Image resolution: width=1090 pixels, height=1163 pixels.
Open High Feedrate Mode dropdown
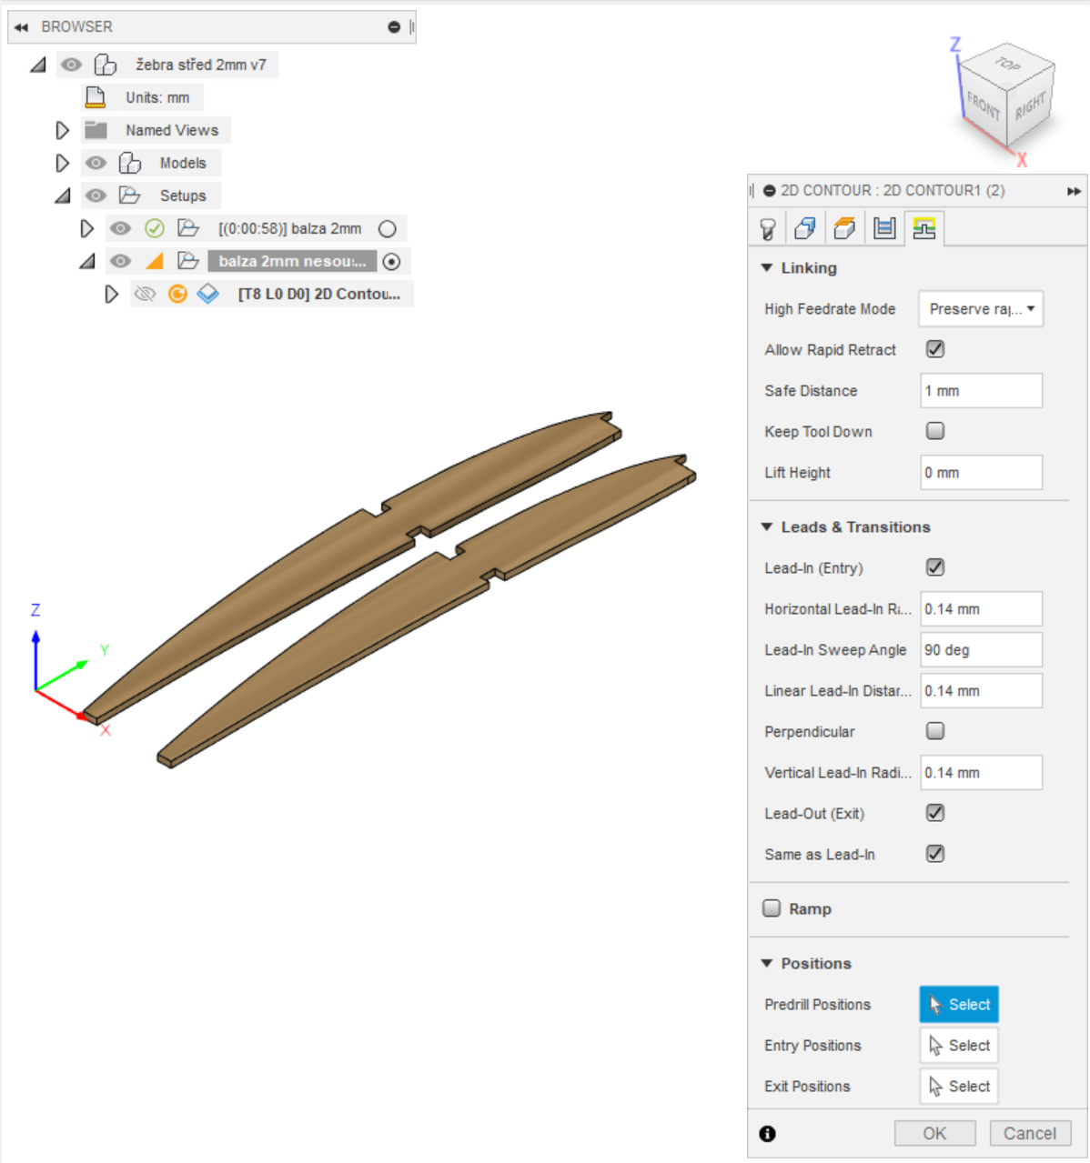pos(981,309)
